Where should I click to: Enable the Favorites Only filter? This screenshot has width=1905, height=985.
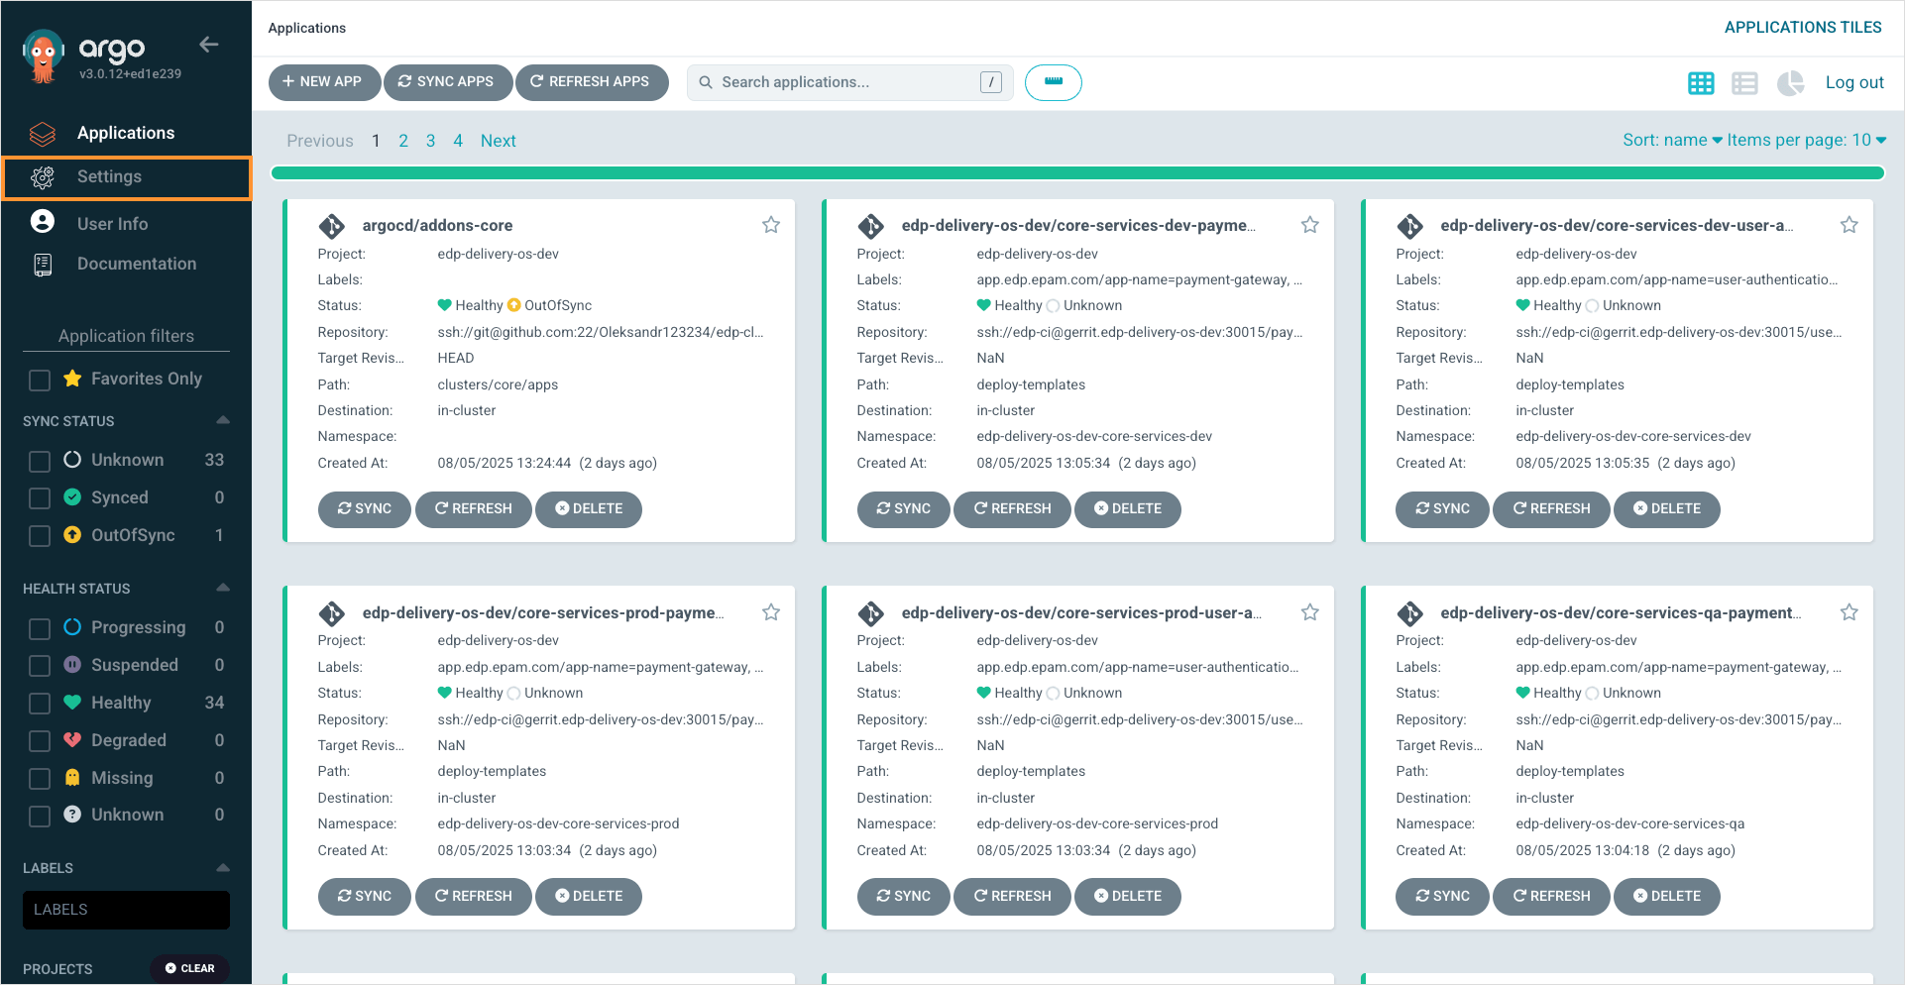[x=40, y=380]
